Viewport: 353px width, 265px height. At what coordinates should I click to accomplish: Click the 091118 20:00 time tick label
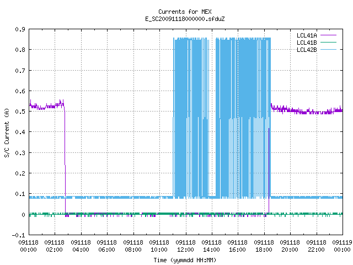(x=290, y=246)
